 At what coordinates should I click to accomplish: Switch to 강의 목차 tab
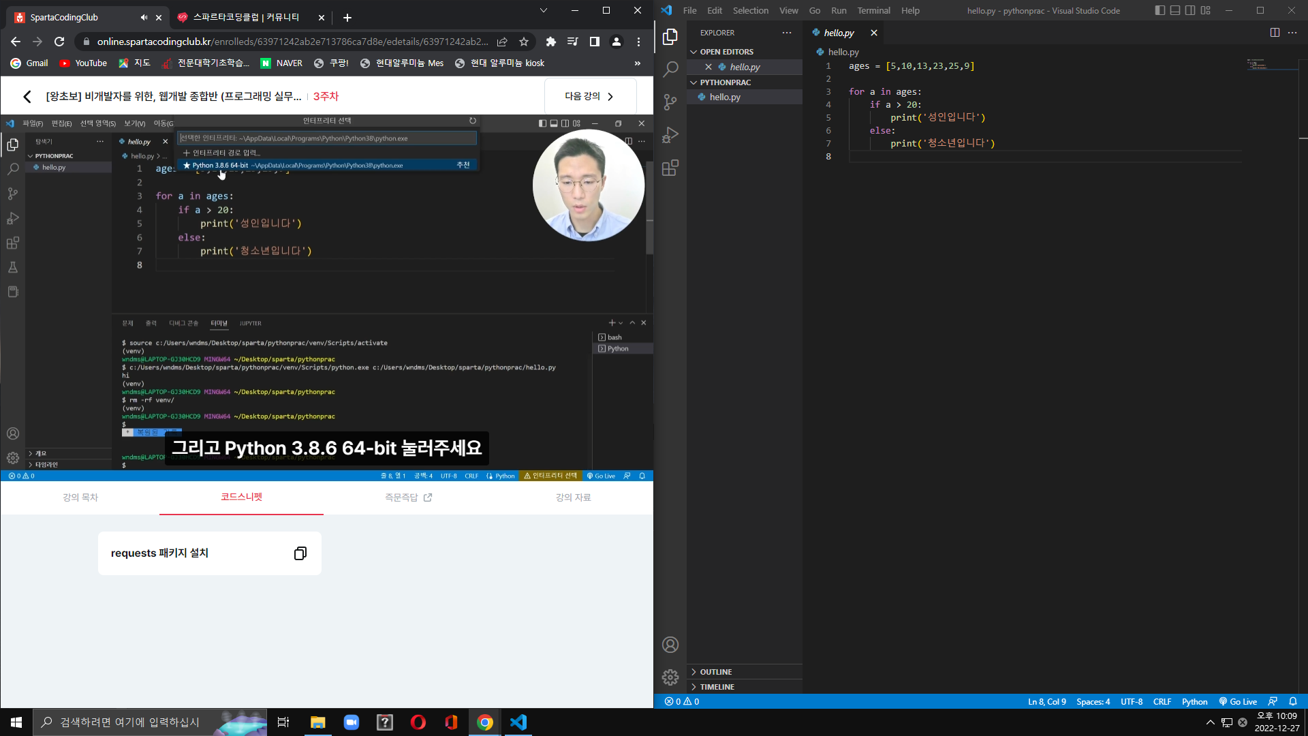80,497
